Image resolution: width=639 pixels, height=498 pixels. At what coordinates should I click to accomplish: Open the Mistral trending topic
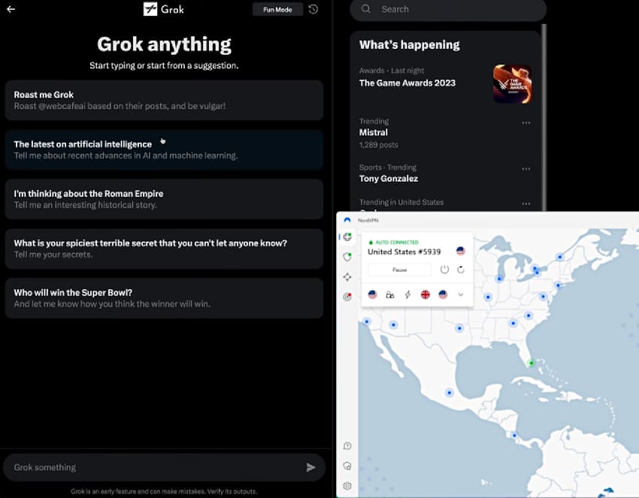pyautogui.click(x=374, y=132)
